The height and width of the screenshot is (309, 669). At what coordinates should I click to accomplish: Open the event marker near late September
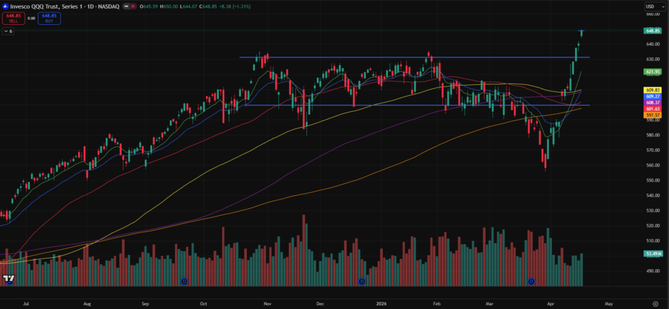coord(184,281)
